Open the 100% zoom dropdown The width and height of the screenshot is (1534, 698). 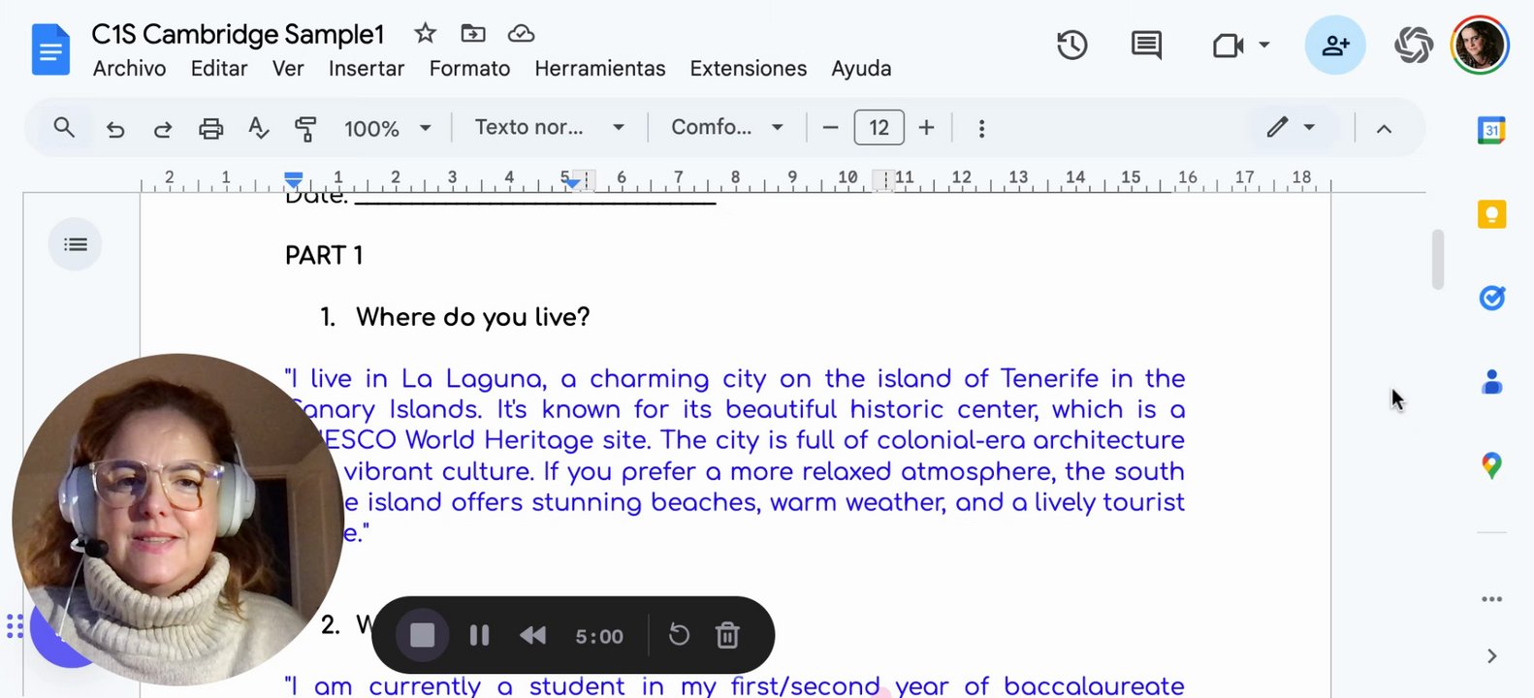point(387,128)
